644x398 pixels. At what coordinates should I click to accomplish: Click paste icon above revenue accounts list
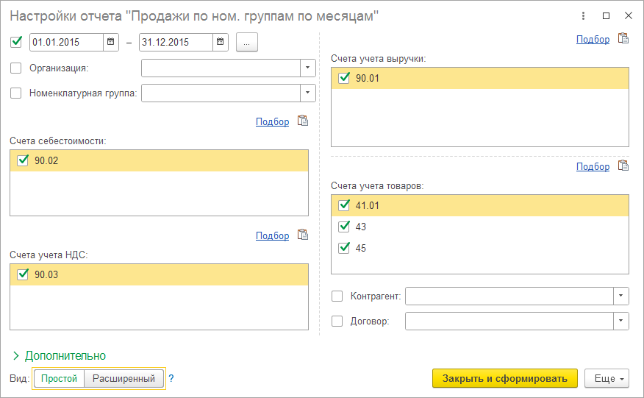623,39
